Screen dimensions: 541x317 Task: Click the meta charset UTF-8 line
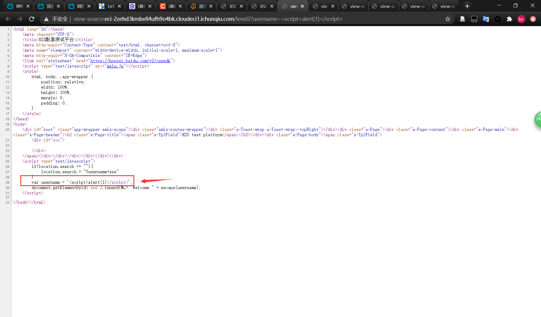pos(48,34)
